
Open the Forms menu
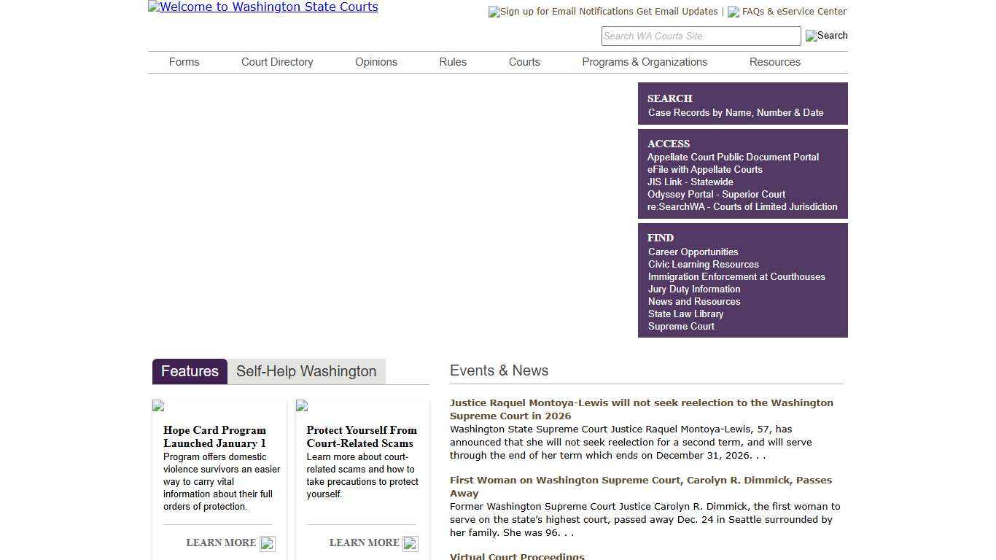coord(184,62)
